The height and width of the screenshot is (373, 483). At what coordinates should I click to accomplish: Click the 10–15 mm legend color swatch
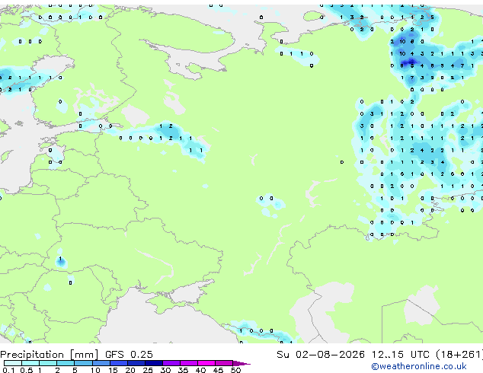point(101,363)
